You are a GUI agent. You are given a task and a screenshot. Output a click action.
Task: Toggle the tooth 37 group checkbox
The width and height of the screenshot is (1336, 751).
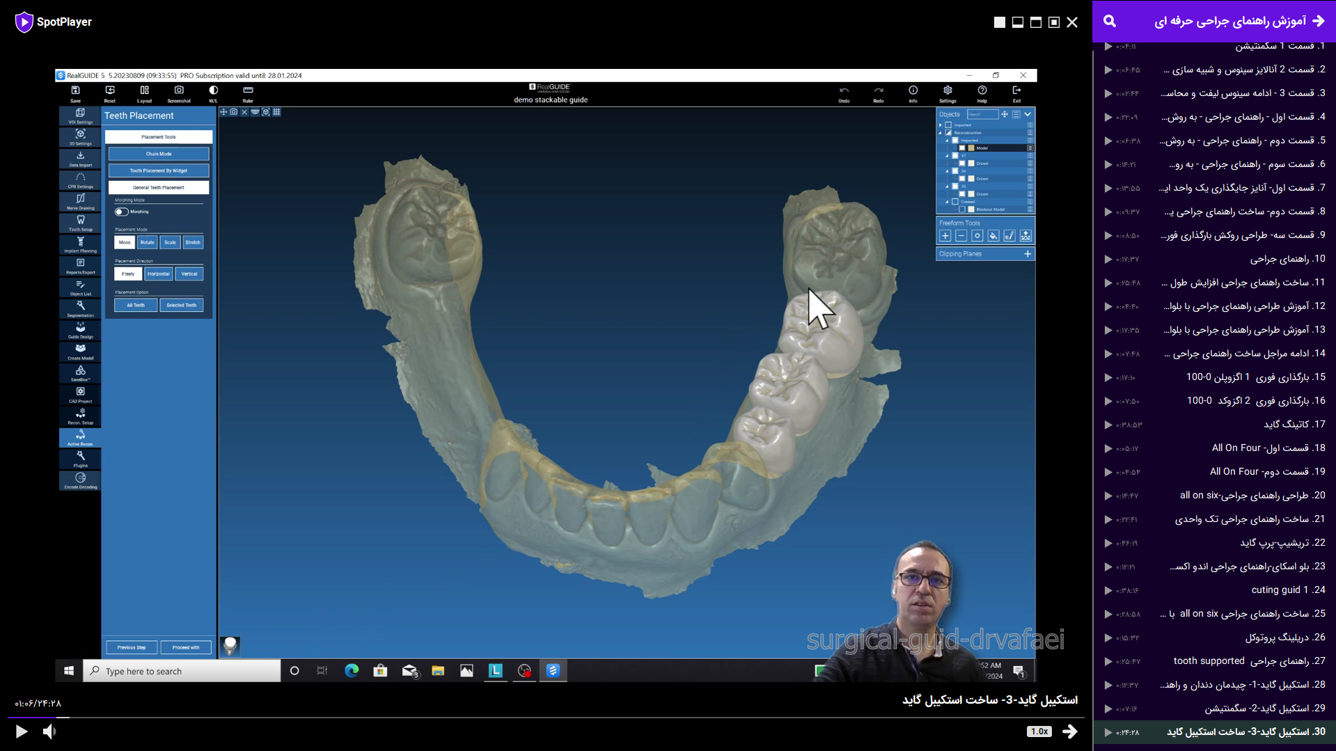click(955, 156)
